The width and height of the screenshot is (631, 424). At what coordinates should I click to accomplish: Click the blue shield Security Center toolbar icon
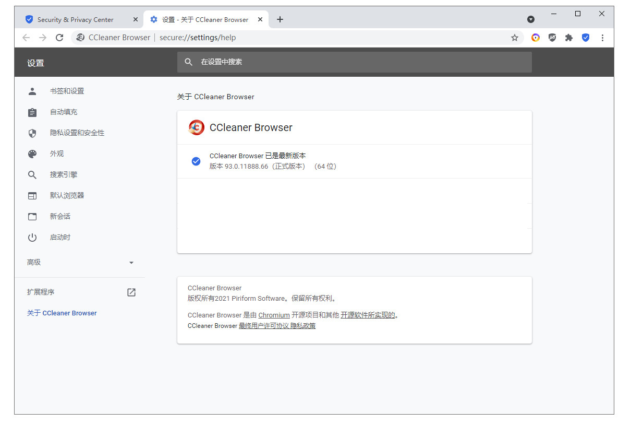pos(586,38)
